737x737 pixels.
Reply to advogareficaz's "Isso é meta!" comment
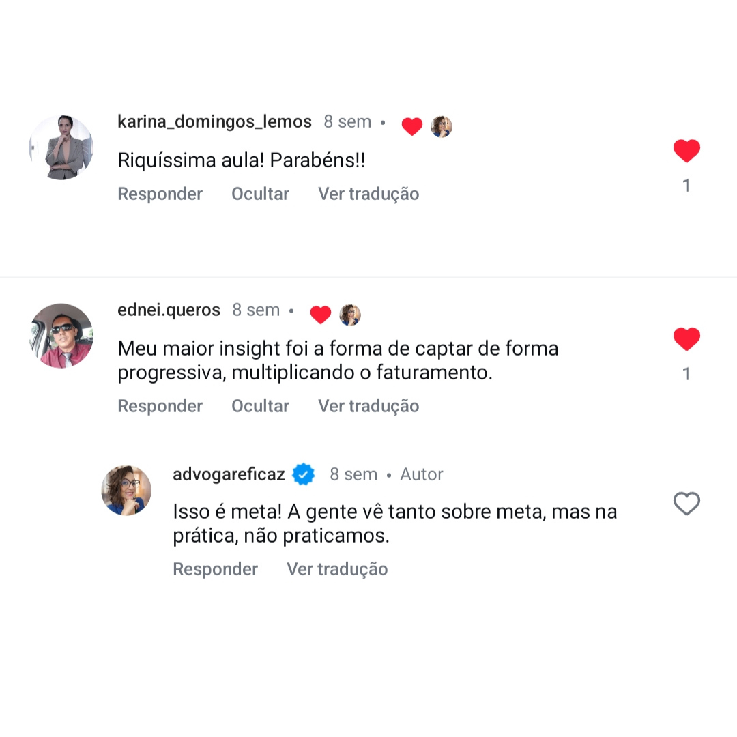[x=215, y=569]
